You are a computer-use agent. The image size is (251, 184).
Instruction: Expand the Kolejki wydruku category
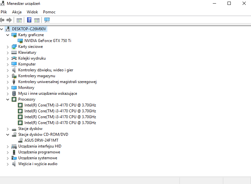tap(8, 59)
